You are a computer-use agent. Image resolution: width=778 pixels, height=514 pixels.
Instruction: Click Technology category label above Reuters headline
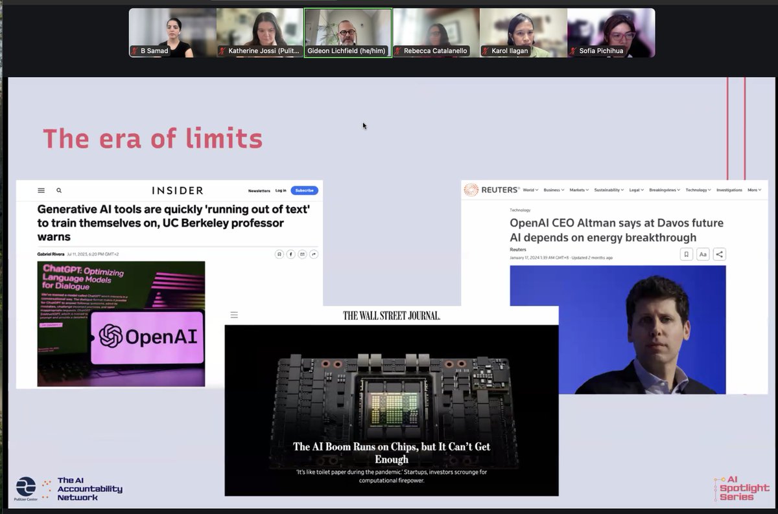click(520, 210)
